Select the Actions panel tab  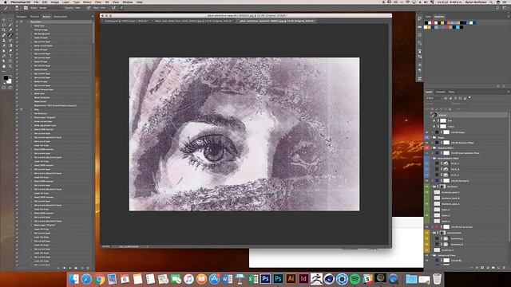pos(46,17)
